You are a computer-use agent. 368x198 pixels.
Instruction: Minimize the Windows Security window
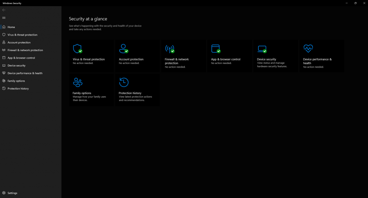point(346,3)
